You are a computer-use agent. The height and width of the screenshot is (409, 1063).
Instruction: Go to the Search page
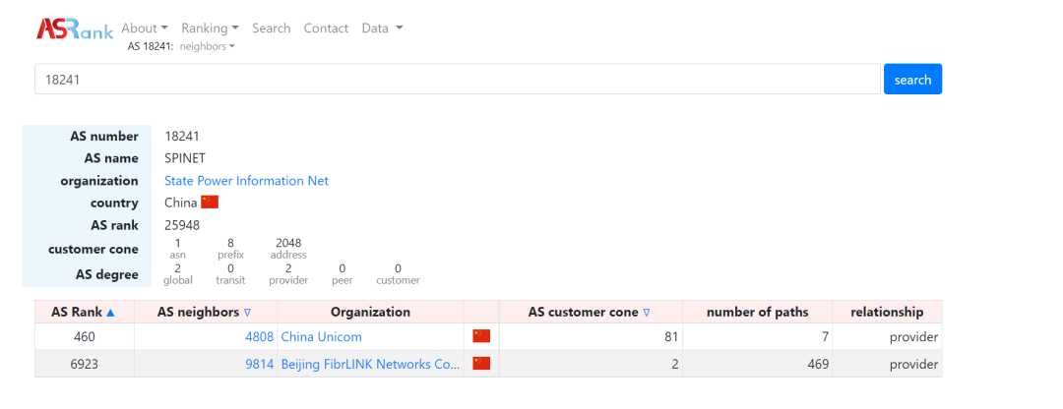(x=272, y=29)
